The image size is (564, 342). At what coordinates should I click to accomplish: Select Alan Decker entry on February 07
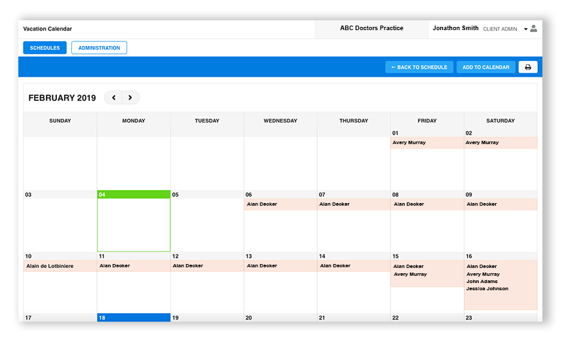pyautogui.click(x=354, y=204)
